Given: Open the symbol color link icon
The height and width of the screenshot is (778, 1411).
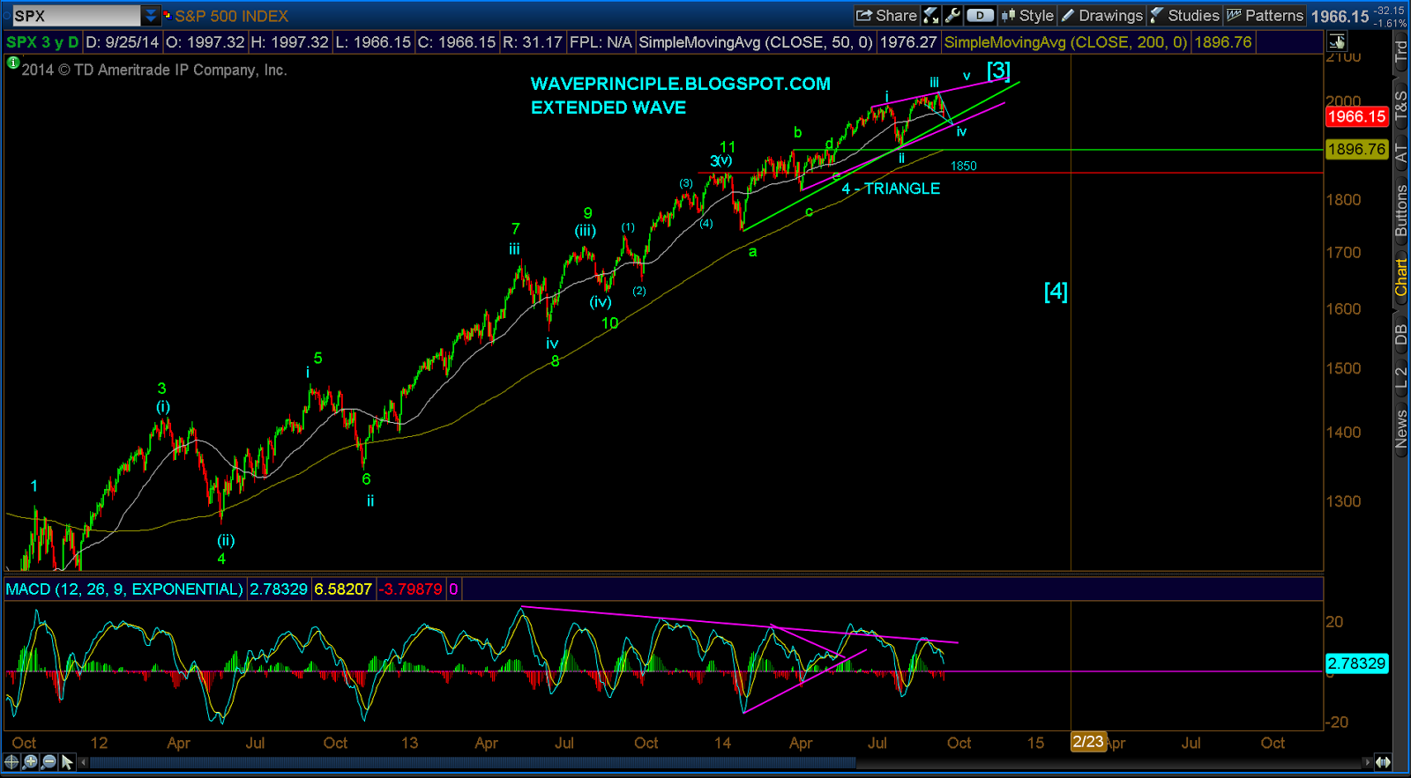Looking at the screenshot, I should (x=167, y=15).
